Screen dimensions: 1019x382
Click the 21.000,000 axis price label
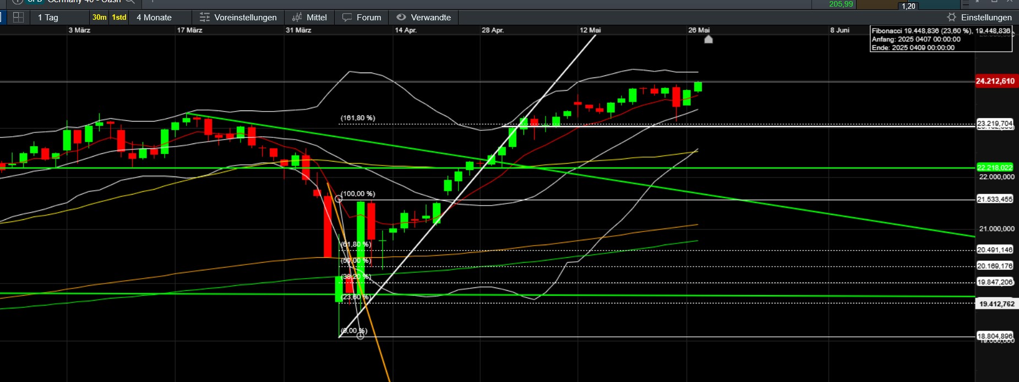[996, 229]
